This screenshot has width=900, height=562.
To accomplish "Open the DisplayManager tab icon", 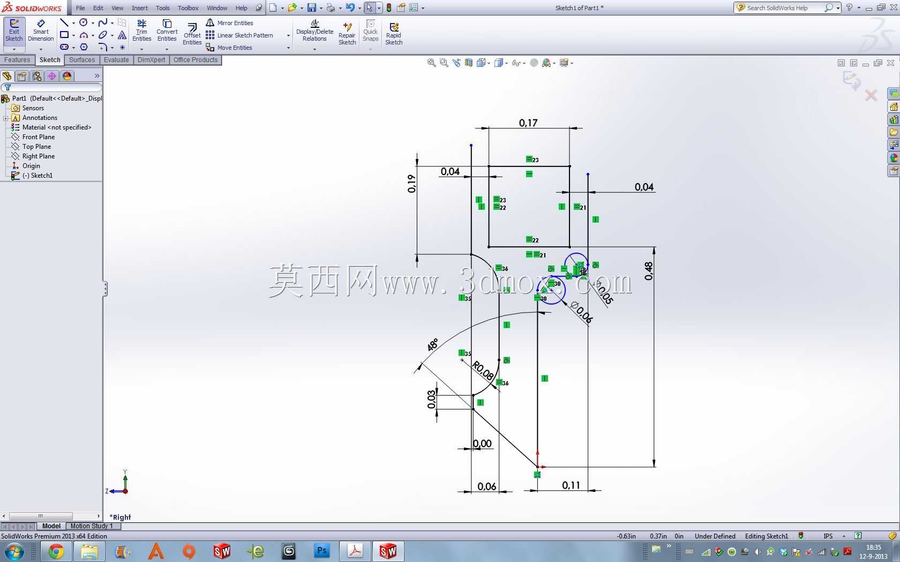I will coord(67,76).
